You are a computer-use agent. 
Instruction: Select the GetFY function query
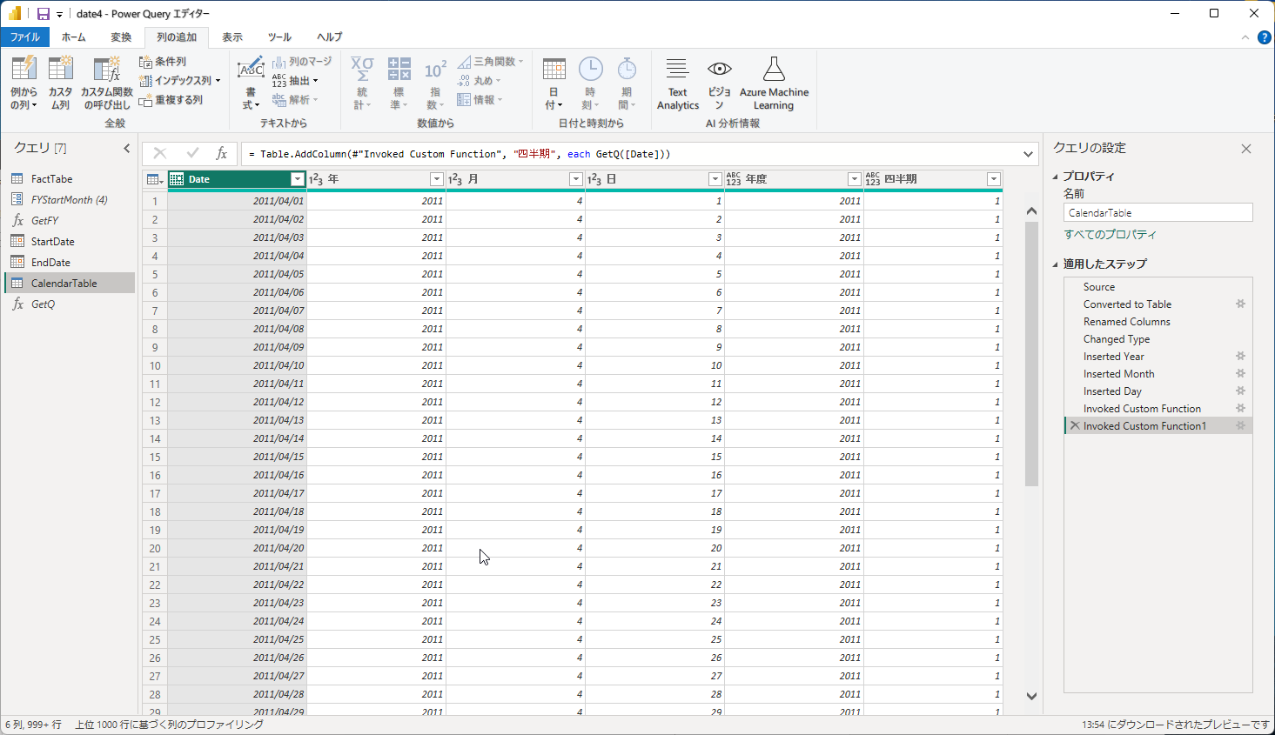click(x=44, y=221)
